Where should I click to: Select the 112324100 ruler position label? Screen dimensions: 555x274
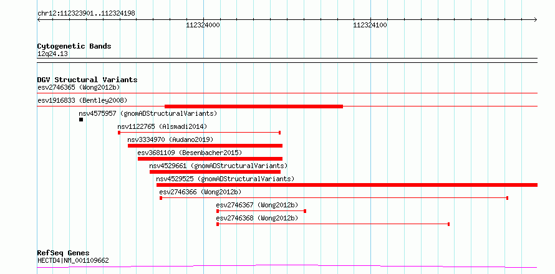(370, 25)
